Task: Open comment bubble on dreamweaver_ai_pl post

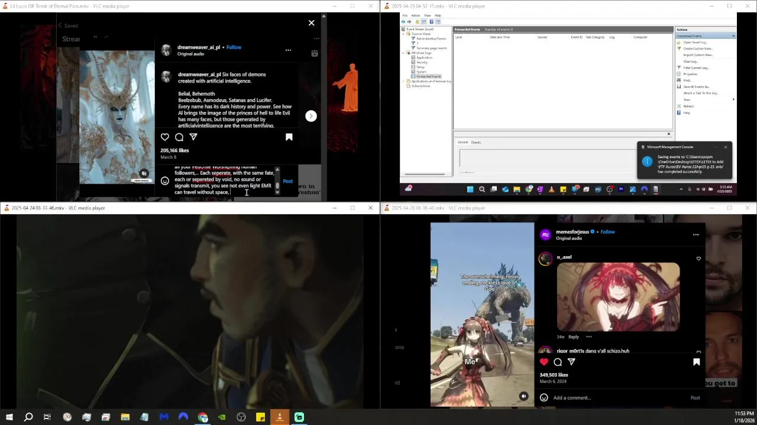Action: (x=179, y=137)
